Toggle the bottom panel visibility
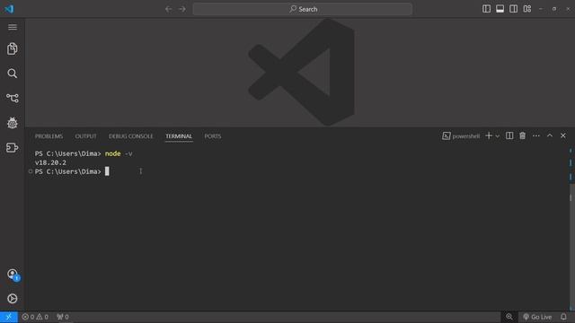Screen dimensions: 575x323 click(500, 9)
